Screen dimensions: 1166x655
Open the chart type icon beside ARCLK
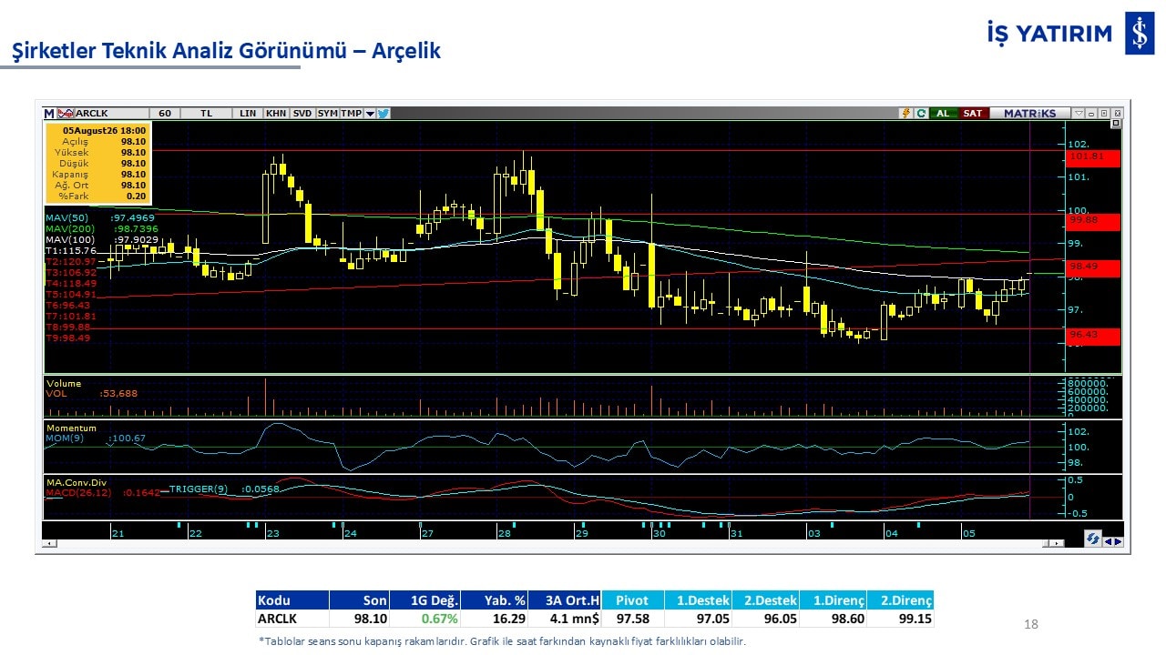click(x=66, y=114)
